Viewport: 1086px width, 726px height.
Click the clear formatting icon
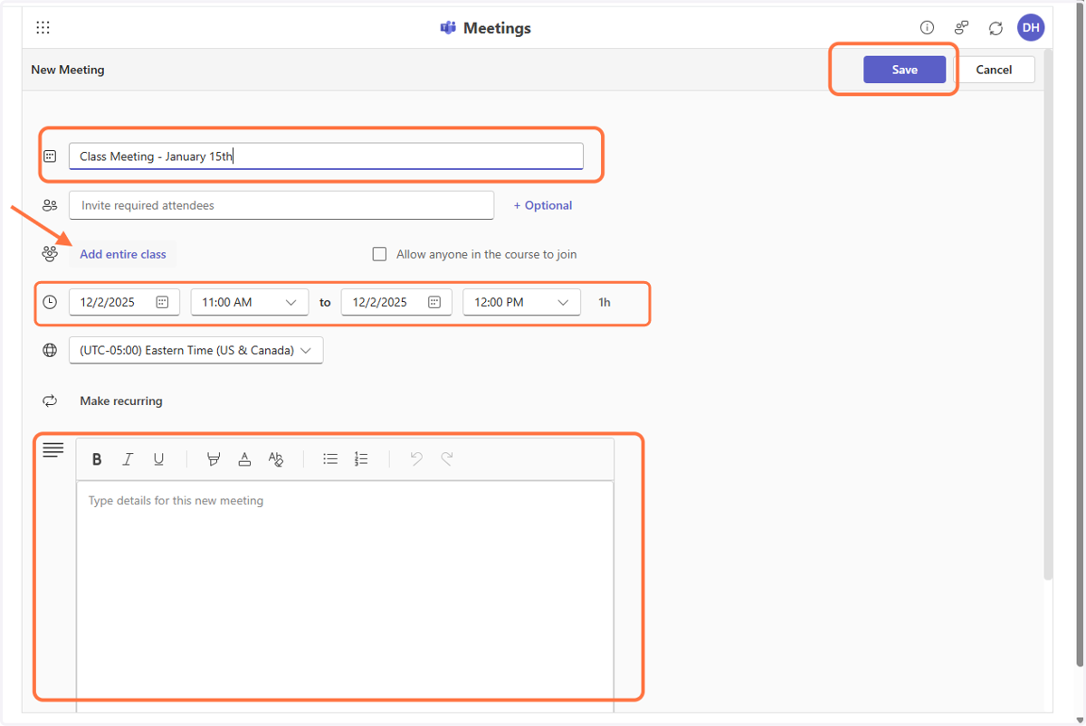(x=276, y=459)
